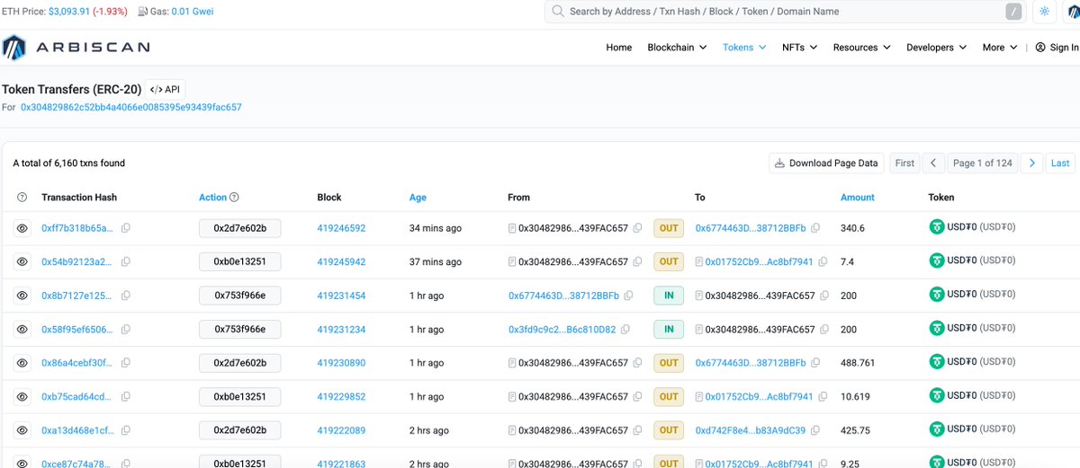Copy transaction hash 0xff7b318b65a
Screen dimensions: 1080x468
coord(126,228)
